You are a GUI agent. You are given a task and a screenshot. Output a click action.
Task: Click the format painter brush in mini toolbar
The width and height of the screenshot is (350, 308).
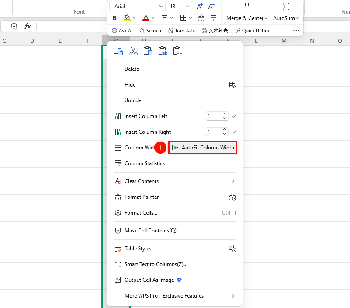click(x=201, y=18)
